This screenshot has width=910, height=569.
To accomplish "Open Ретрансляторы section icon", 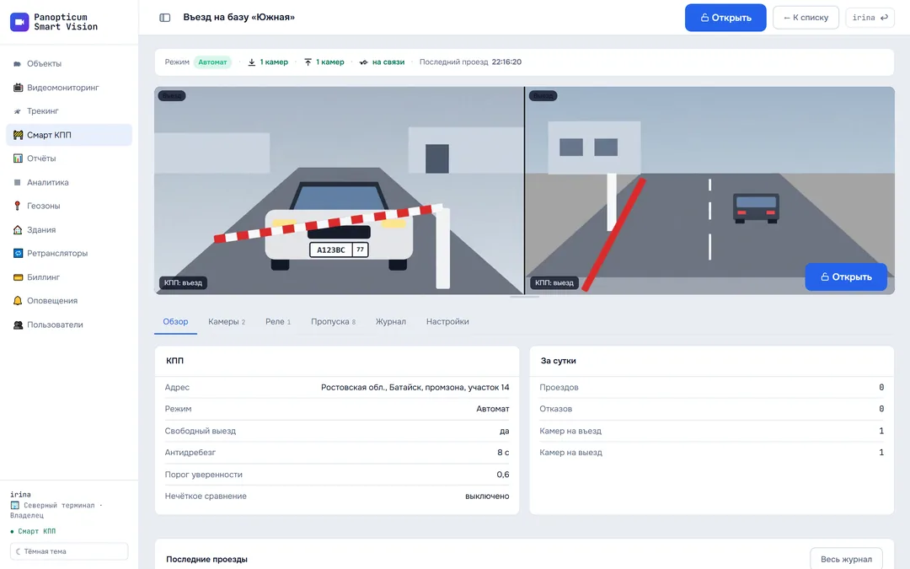I will [18, 253].
